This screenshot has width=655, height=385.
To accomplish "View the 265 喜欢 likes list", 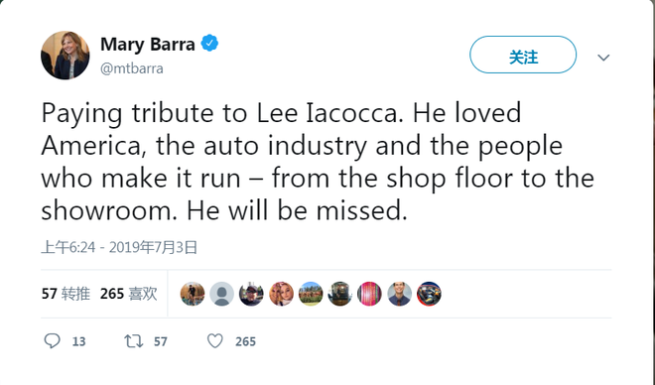I will [x=129, y=294].
